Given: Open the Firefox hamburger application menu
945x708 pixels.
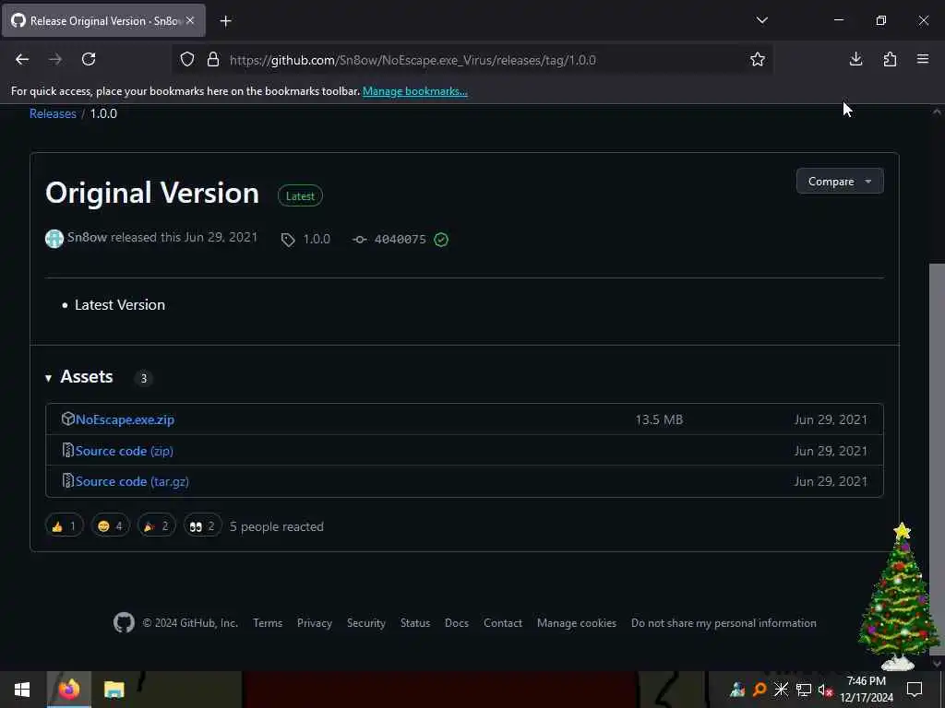Looking at the screenshot, I should (923, 59).
